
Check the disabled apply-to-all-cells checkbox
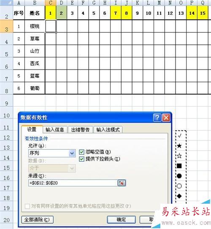tap(27, 206)
